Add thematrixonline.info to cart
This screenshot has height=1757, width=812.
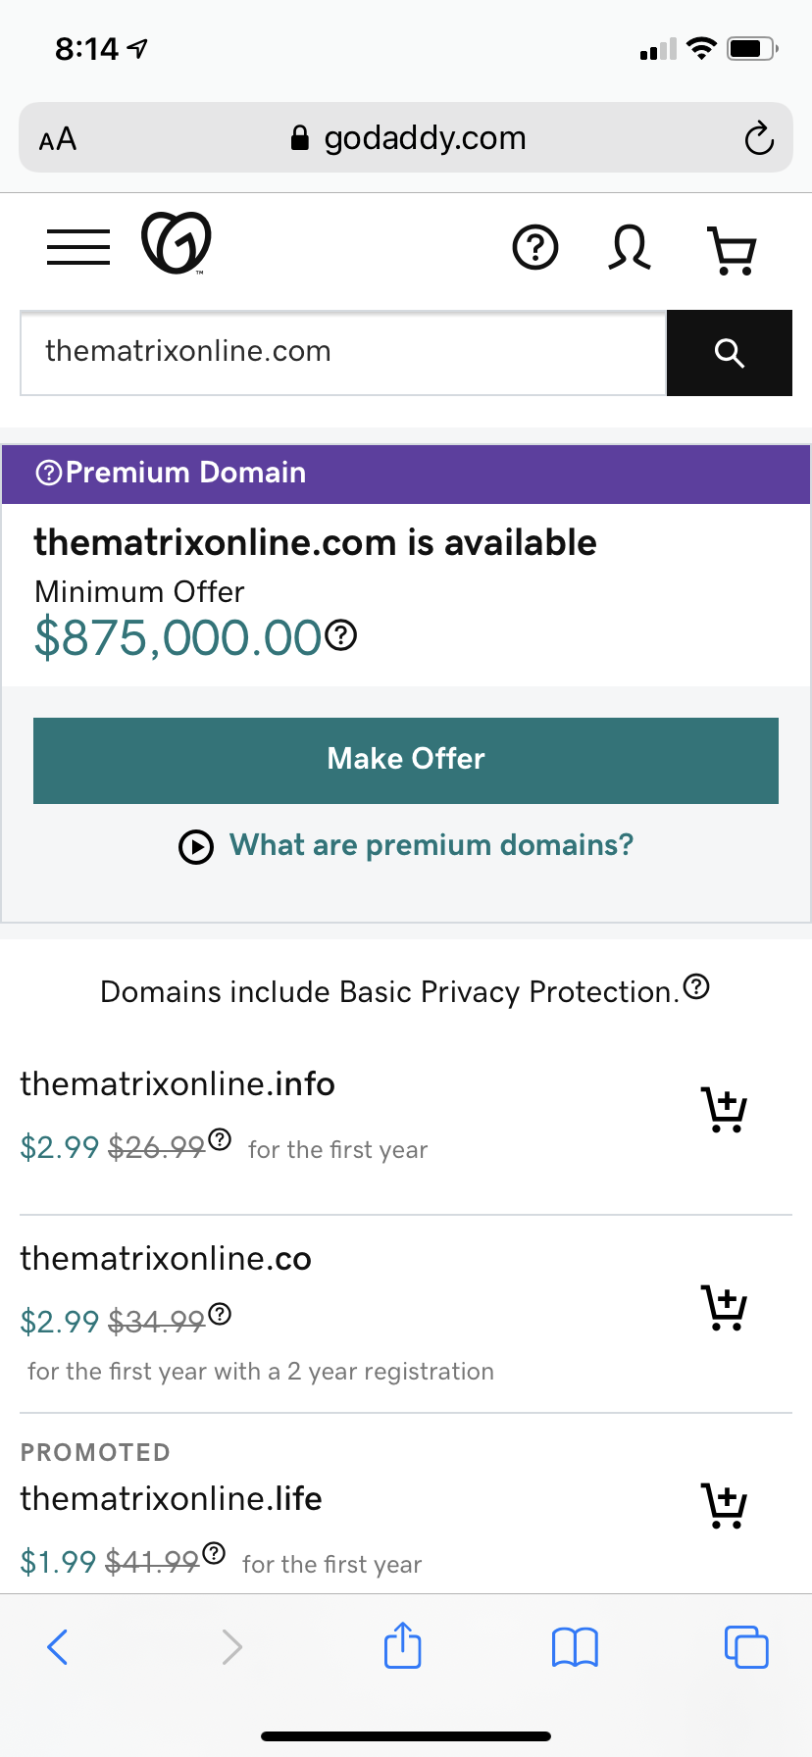point(725,1110)
